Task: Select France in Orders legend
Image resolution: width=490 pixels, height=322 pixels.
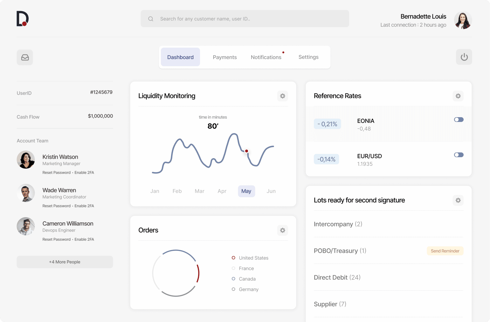Action: pos(243,268)
